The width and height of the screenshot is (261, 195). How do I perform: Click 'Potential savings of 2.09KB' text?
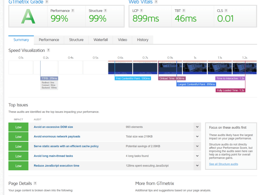(143, 146)
